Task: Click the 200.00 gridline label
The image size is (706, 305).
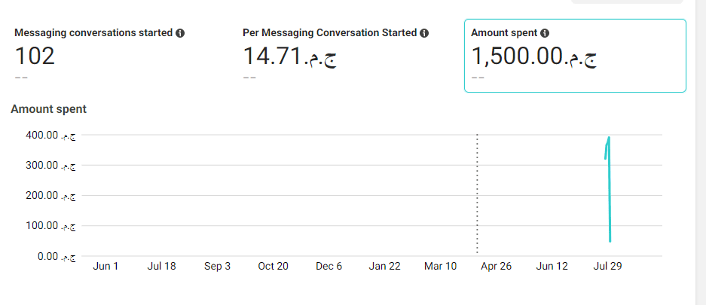Action: (50, 196)
